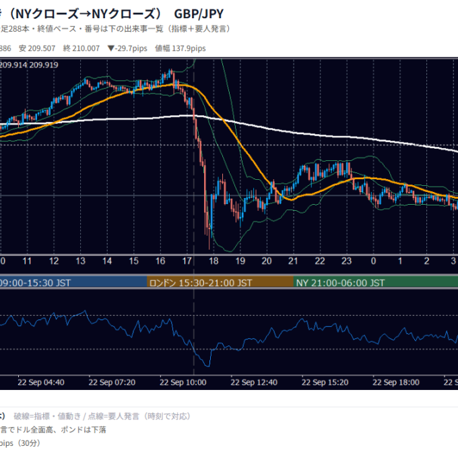Click hour label 21 on the time axis
The width and height of the screenshot is (458, 458).
pos(293,261)
